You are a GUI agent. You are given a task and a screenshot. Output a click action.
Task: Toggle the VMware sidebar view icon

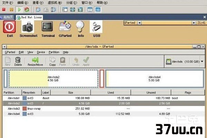[65, 10]
